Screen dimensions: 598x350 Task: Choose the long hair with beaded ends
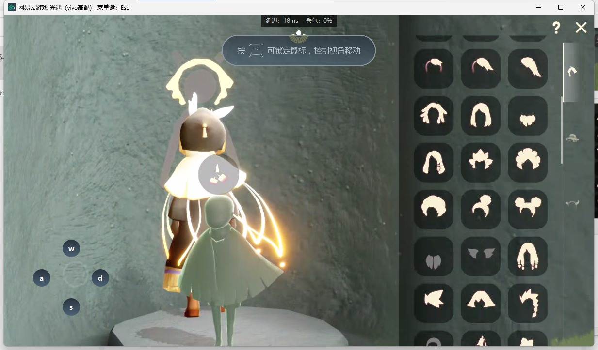pyautogui.click(x=528, y=256)
